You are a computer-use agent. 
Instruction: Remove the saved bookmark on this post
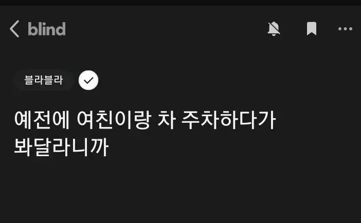tap(312, 29)
